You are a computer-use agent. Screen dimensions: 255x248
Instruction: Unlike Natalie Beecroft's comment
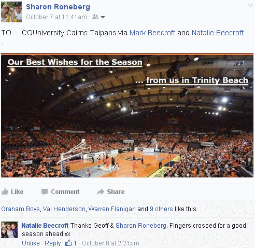pos(31,243)
